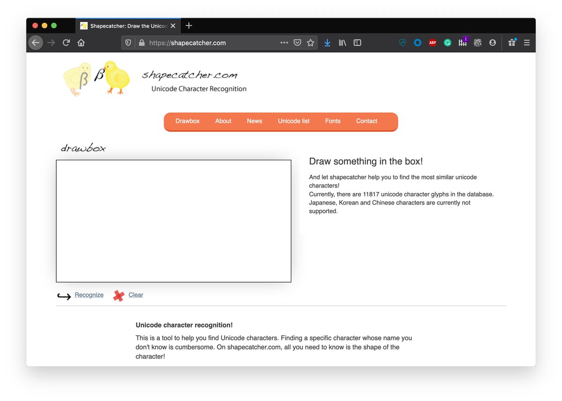
Task: Click the red X clear icon
Action: coord(119,295)
